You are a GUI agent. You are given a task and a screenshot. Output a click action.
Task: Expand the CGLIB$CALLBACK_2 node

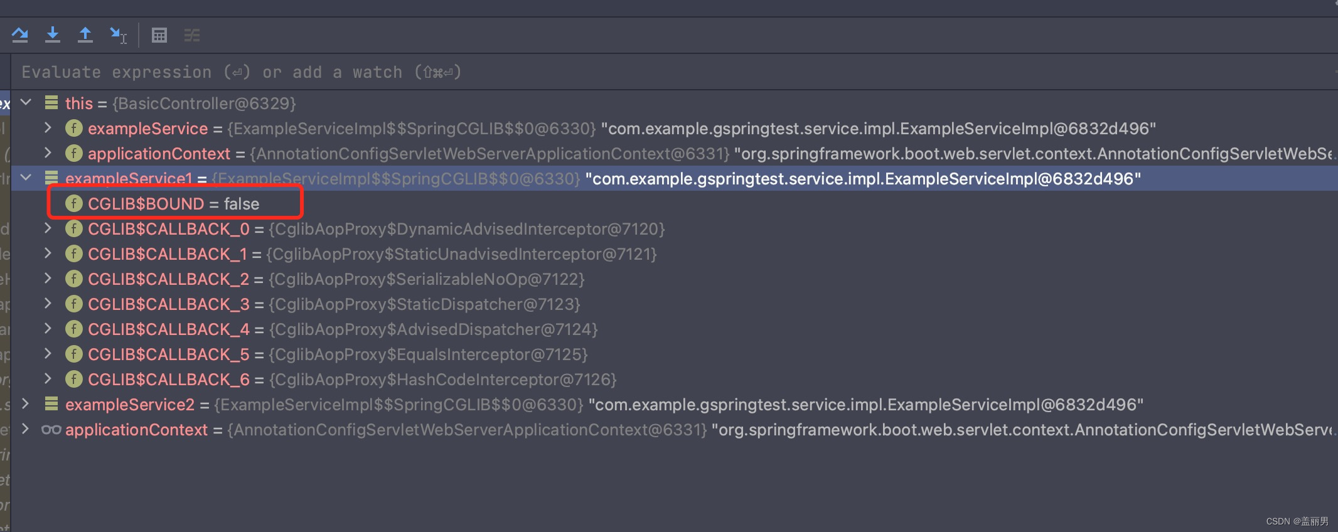[x=48, y=279]
